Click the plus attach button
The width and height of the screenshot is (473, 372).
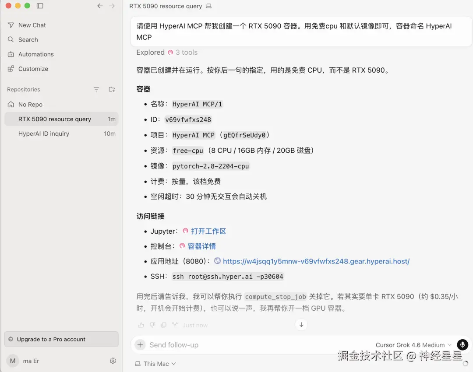click(x=140, y=345)
